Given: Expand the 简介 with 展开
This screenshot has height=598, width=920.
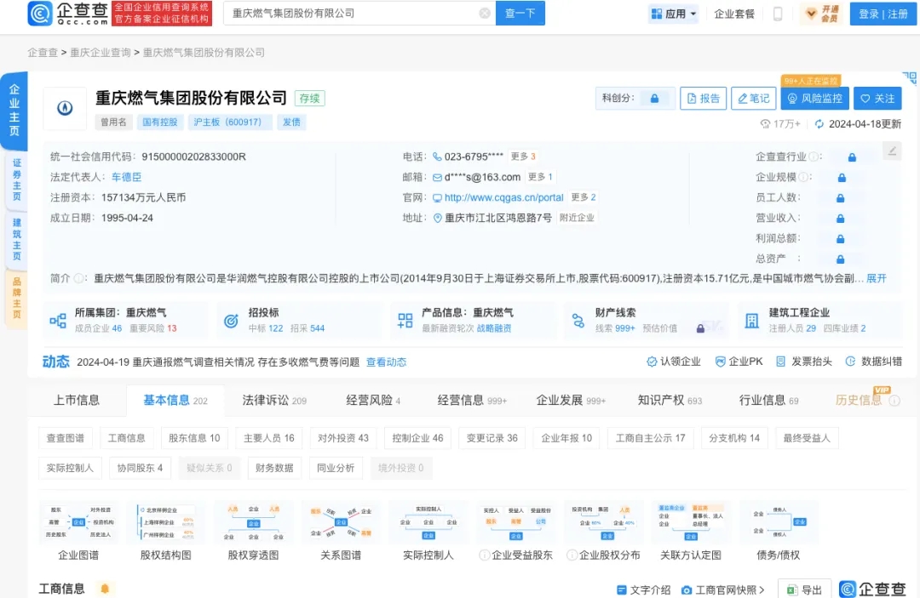Looking at the screenshot, I should click(877, 278).
